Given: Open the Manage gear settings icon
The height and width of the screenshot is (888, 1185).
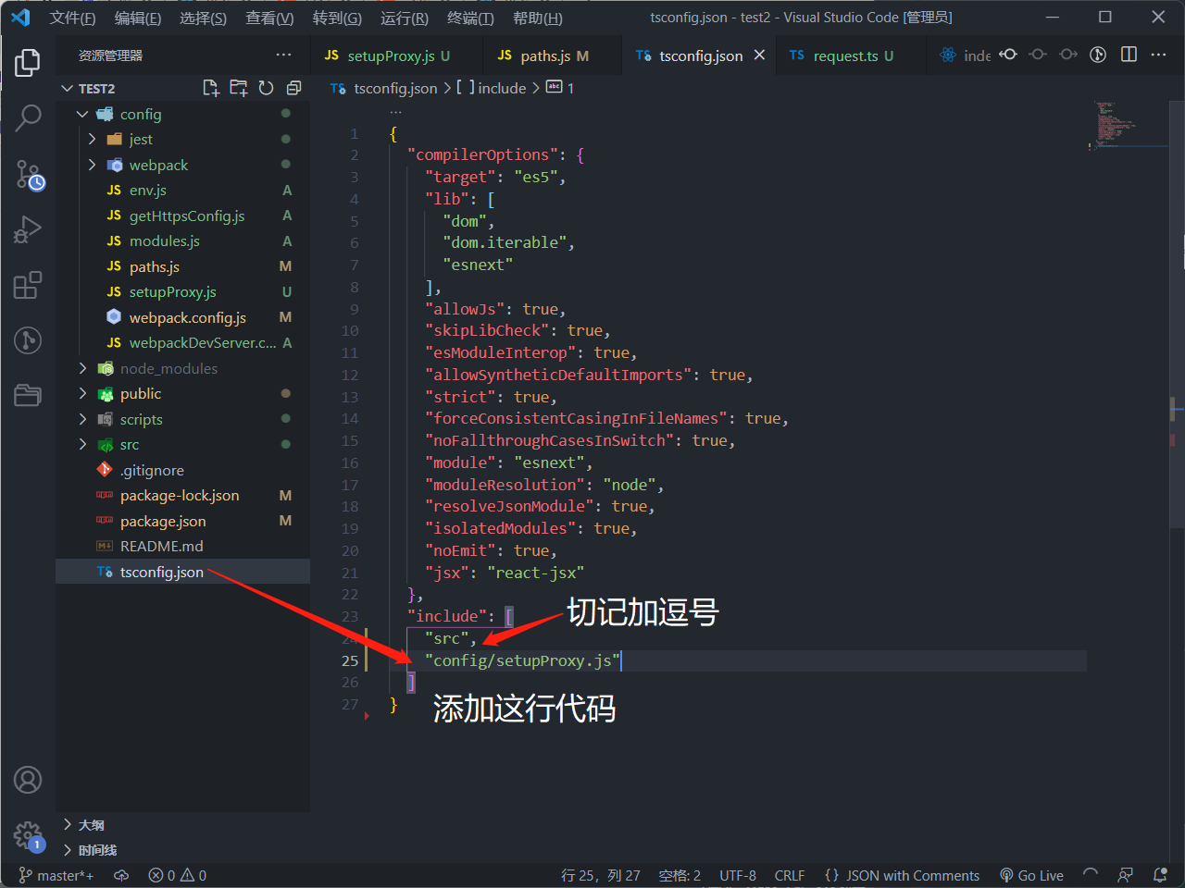Looking at the screenshot, I should (x=28, y=836).
